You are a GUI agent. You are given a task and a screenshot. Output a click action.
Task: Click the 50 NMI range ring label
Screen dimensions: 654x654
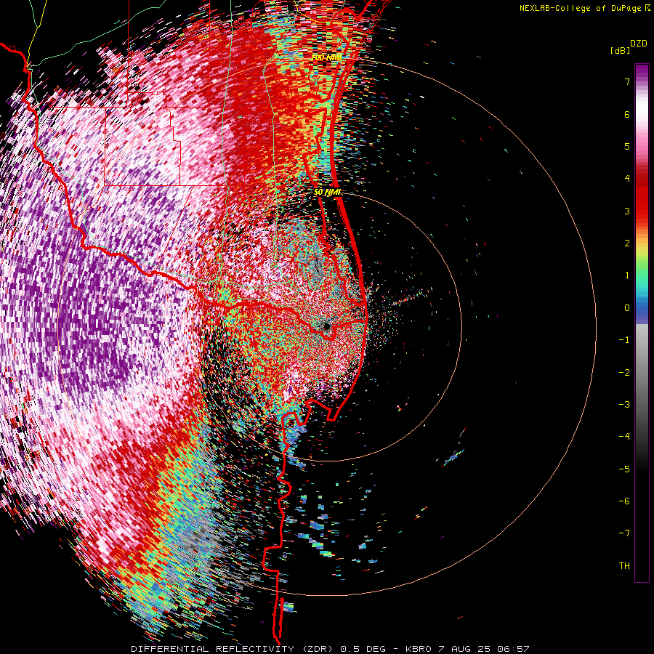click(x=328, y=193)
